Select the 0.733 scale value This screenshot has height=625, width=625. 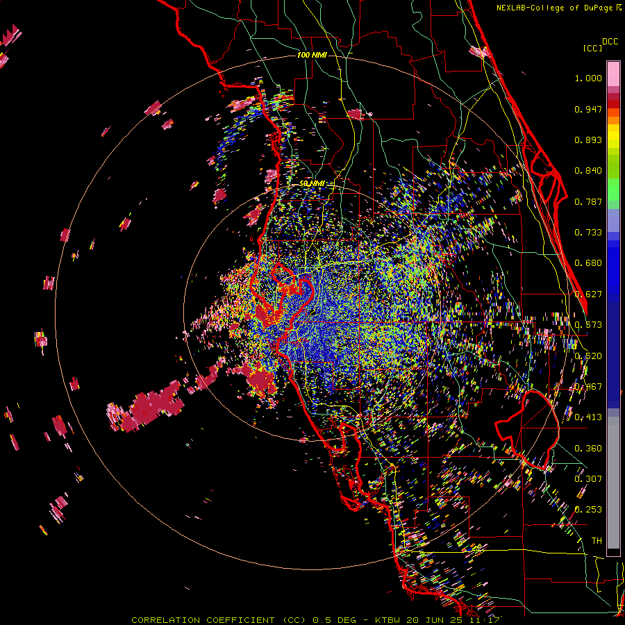click(x=588, y=233)
